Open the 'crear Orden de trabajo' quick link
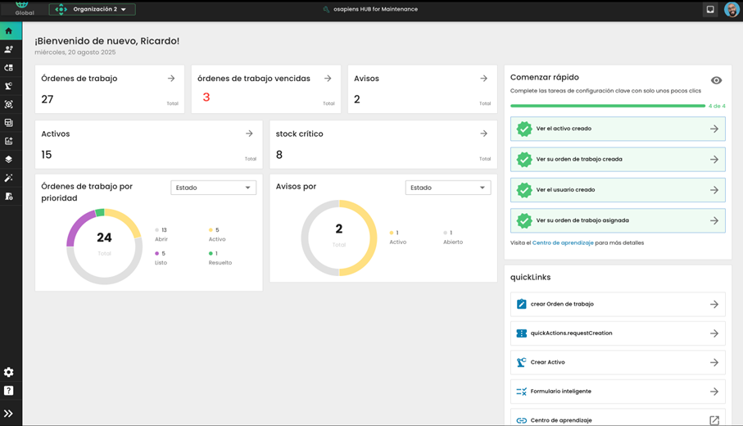The image size is (743, 426). pyautogui.click(x=617, y=304)
